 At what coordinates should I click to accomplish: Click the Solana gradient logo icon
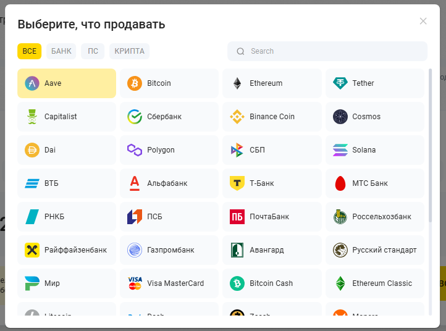(x=340, y=150)
